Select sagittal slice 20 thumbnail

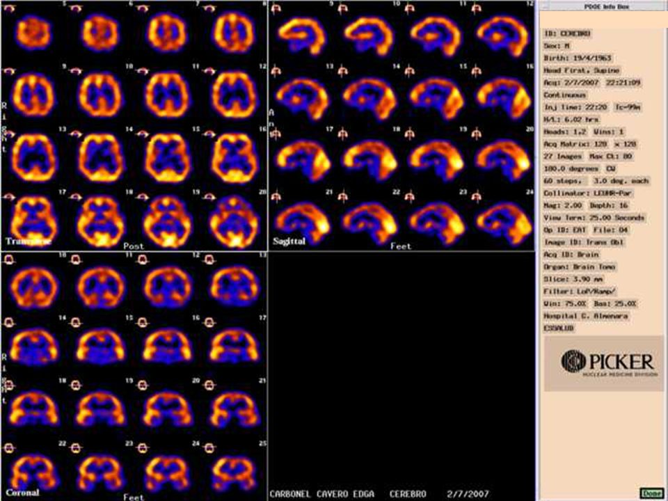pos(504,160)
